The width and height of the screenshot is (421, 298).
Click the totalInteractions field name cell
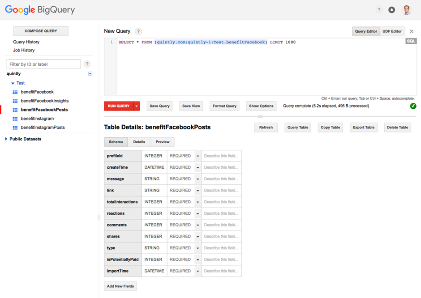coord(123,202)
